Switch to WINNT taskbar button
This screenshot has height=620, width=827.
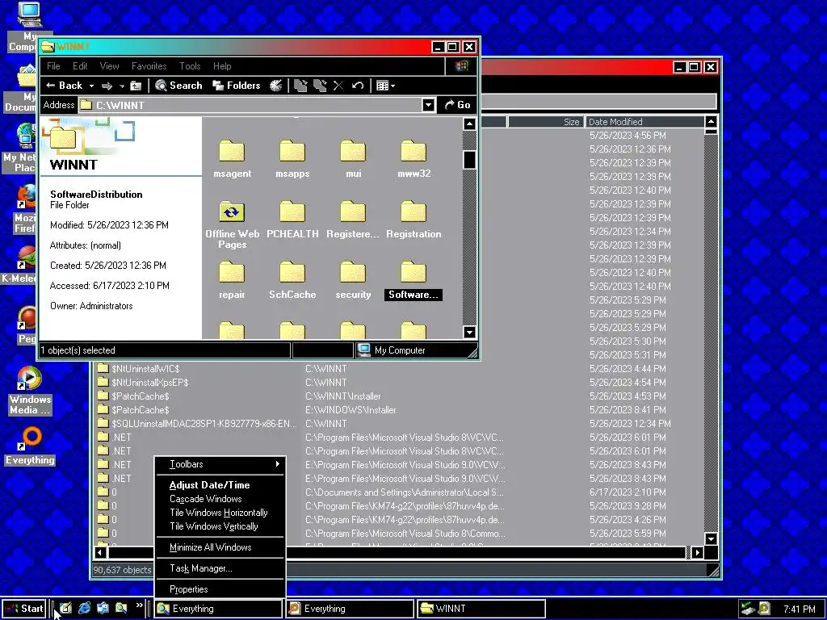pyautogui.click(x=481, y=609)
